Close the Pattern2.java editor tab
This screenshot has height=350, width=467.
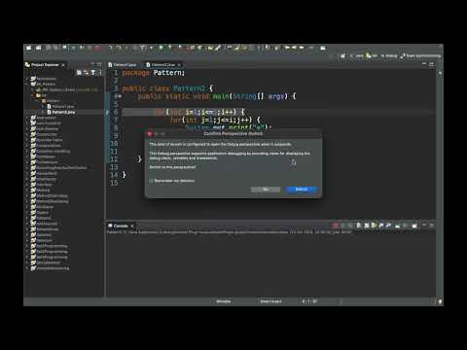pos(179,65)
